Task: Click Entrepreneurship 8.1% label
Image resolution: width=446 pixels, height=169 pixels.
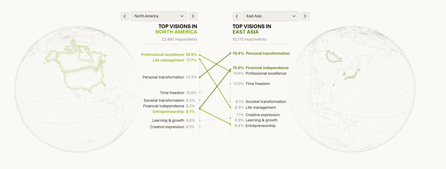Action: 173,112
